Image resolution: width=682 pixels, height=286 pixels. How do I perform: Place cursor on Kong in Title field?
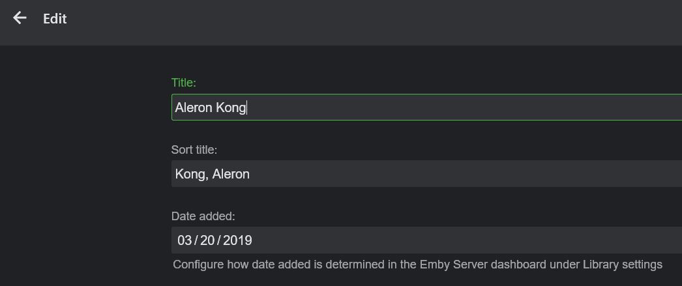click(x=230, y=107)
